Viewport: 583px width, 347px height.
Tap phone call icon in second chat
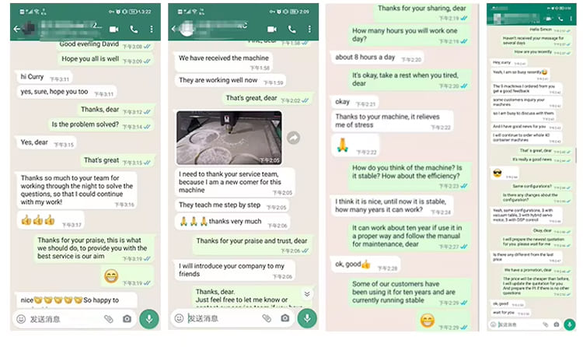click(x=291, y=29)
